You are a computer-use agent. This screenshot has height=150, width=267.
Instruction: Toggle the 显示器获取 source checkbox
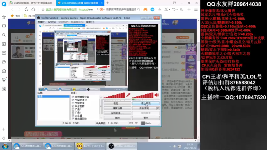[73, 119]
